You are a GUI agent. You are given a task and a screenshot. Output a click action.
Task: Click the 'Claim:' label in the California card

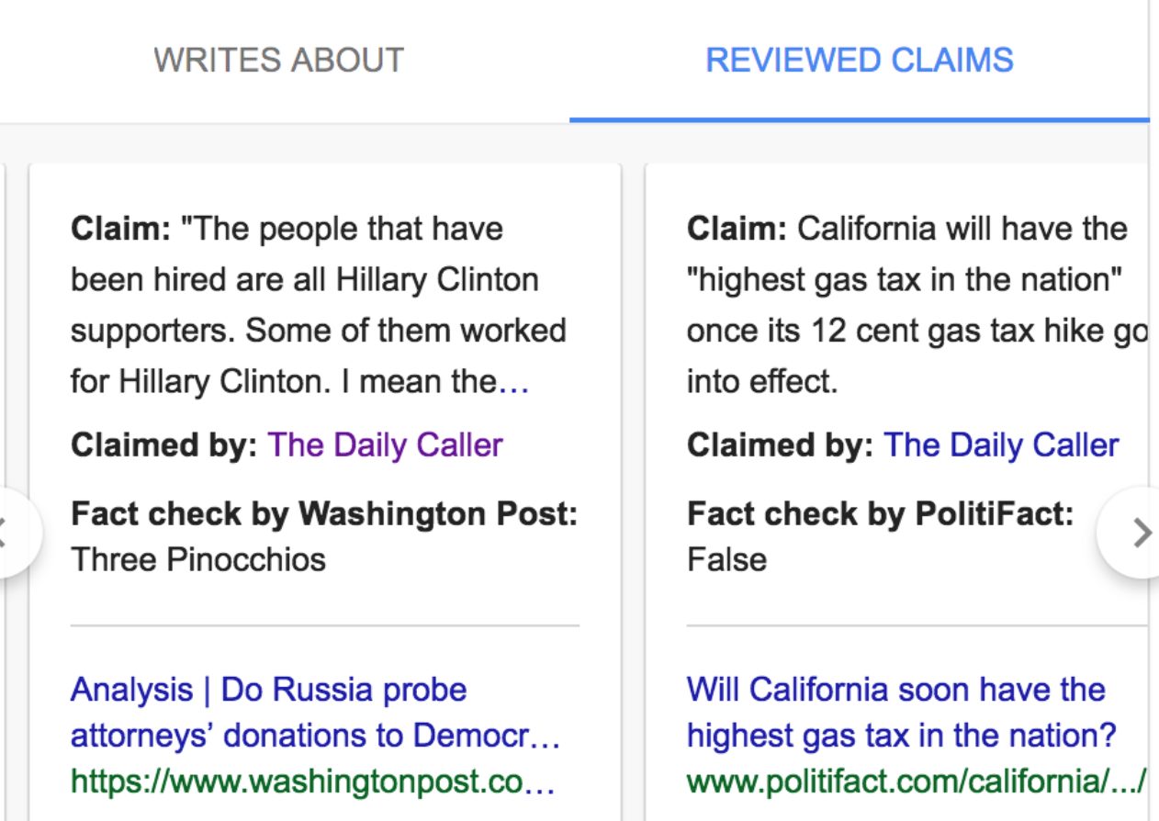point(737,229)
